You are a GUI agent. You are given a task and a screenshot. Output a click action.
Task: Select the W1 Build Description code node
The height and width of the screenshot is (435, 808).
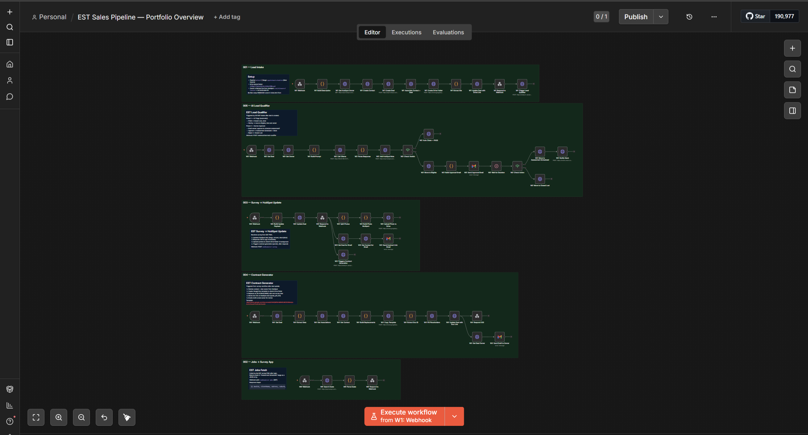point(322,84)
